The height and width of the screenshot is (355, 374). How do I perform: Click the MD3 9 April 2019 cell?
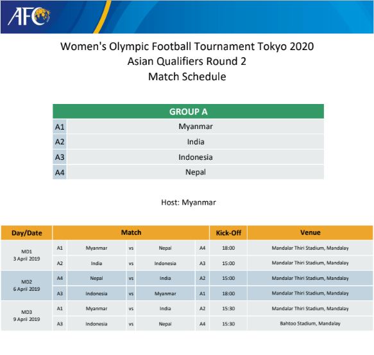26,316
